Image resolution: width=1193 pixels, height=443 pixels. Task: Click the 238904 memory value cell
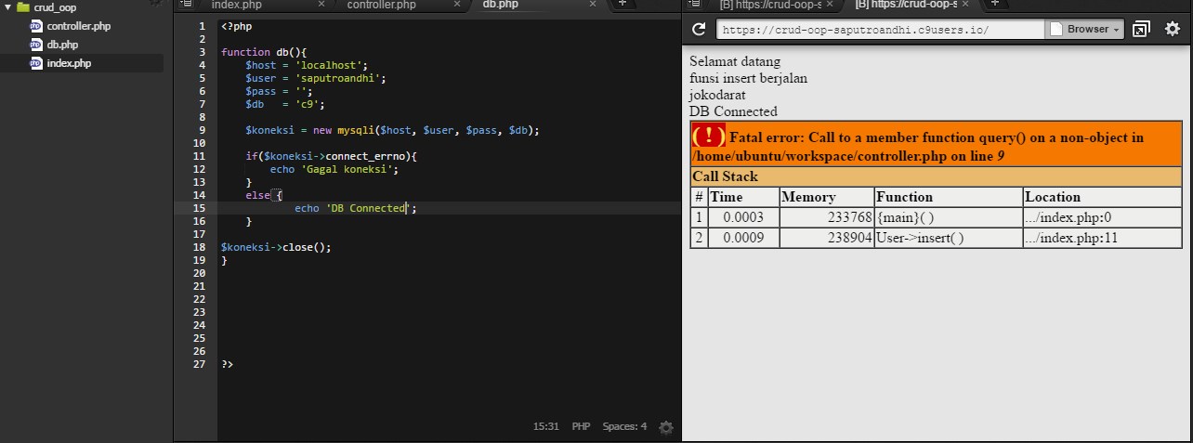(x=827, y=238)
